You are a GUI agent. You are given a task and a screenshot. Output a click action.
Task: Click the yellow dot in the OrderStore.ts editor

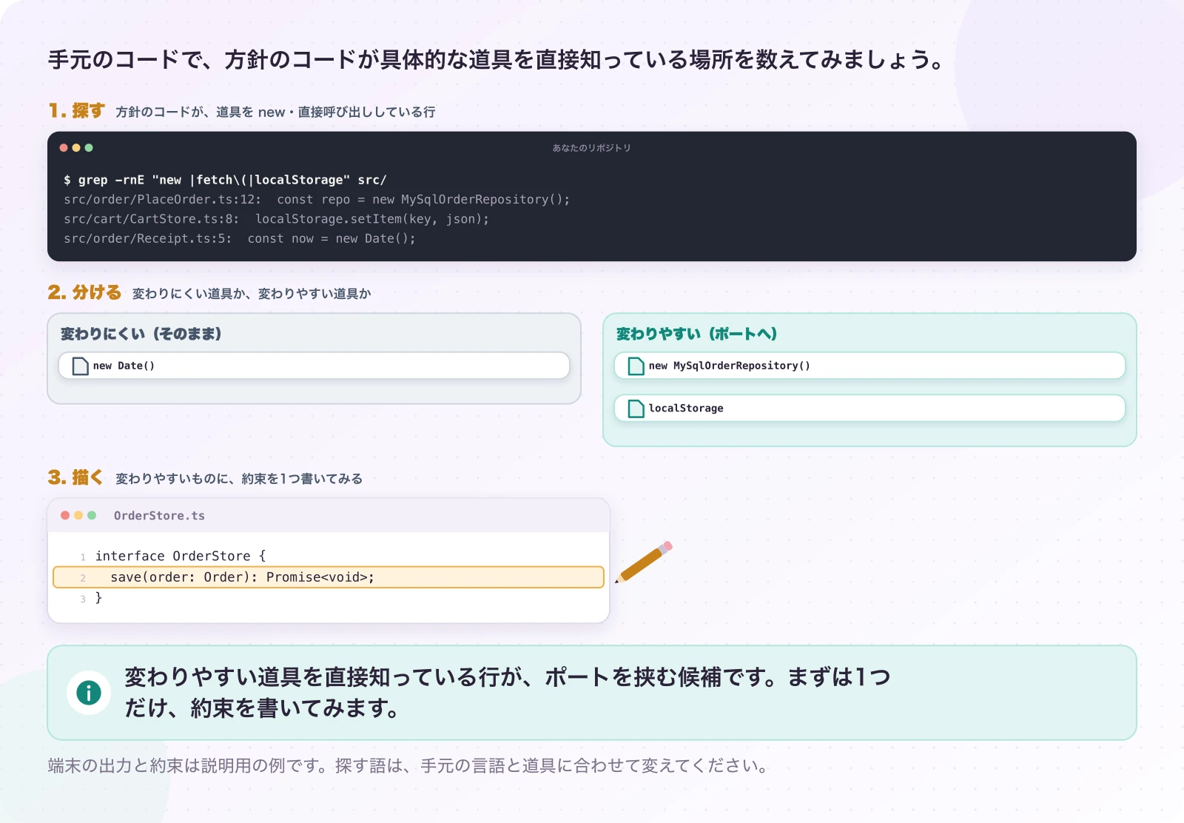78,515
